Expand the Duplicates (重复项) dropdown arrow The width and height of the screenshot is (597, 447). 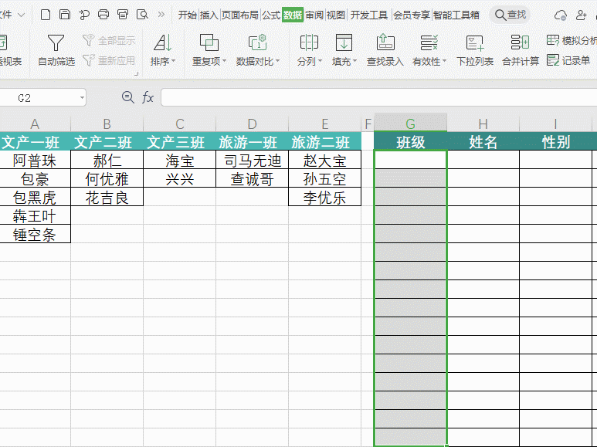pyautogui.click(x=224, y=61)
